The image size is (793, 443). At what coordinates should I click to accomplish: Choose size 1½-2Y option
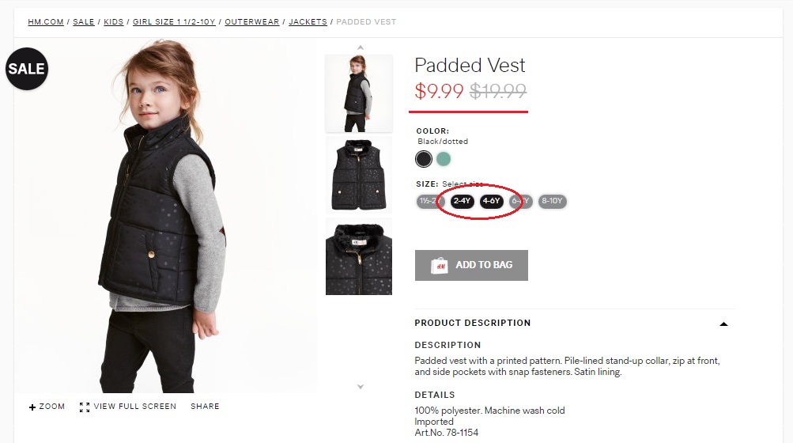tap(430, 201)
